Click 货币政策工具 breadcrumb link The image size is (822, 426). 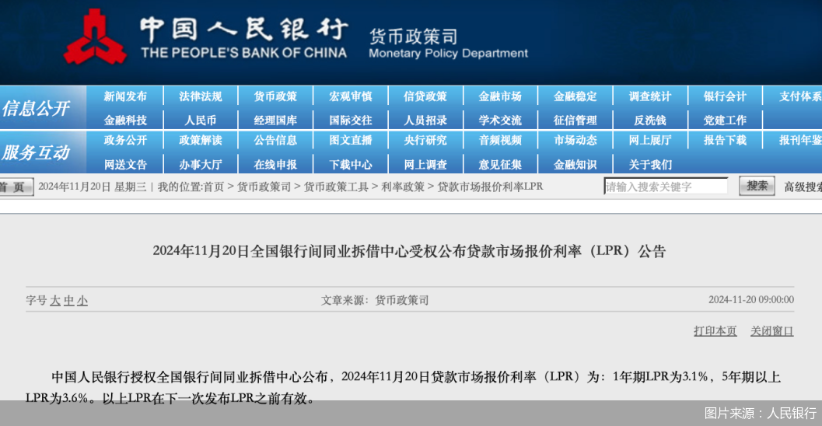pos(336,187)
